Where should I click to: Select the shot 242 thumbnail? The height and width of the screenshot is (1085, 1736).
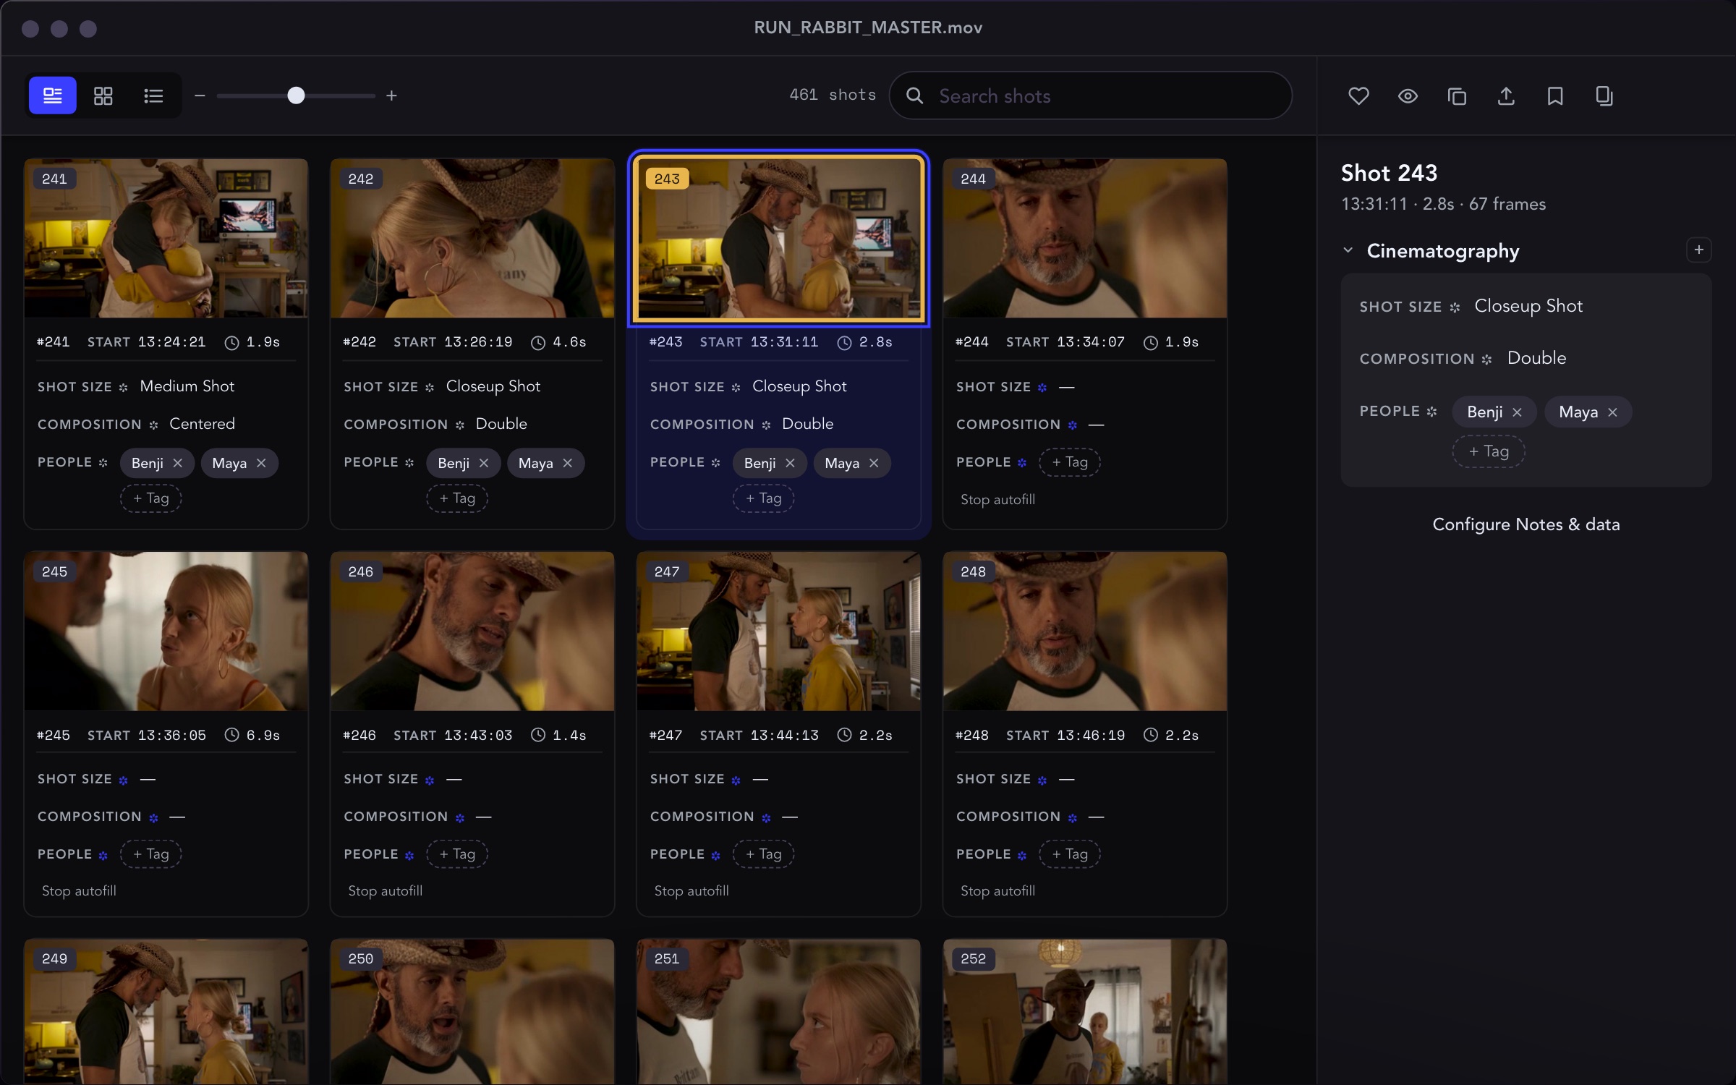pyautogui.click(x=472, y=238)
